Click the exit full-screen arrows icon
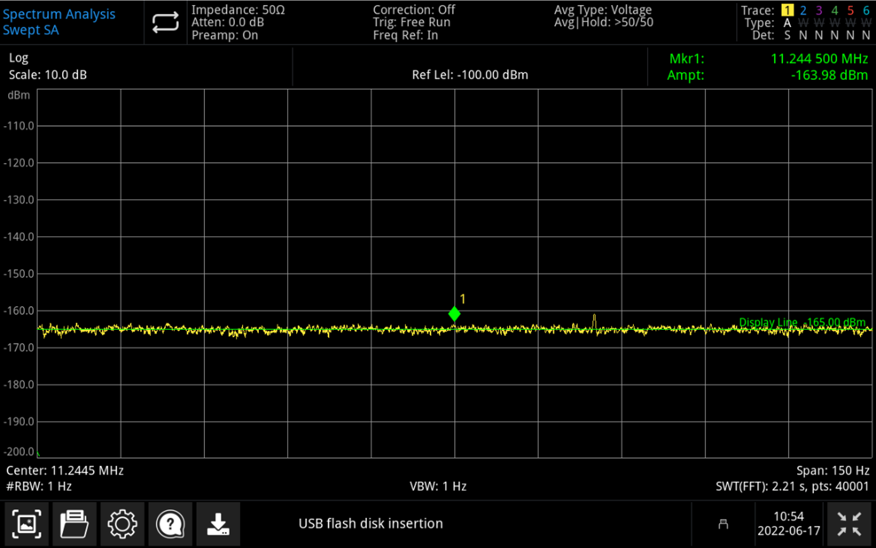Screen dimensions: 876x548 (849, 524)
